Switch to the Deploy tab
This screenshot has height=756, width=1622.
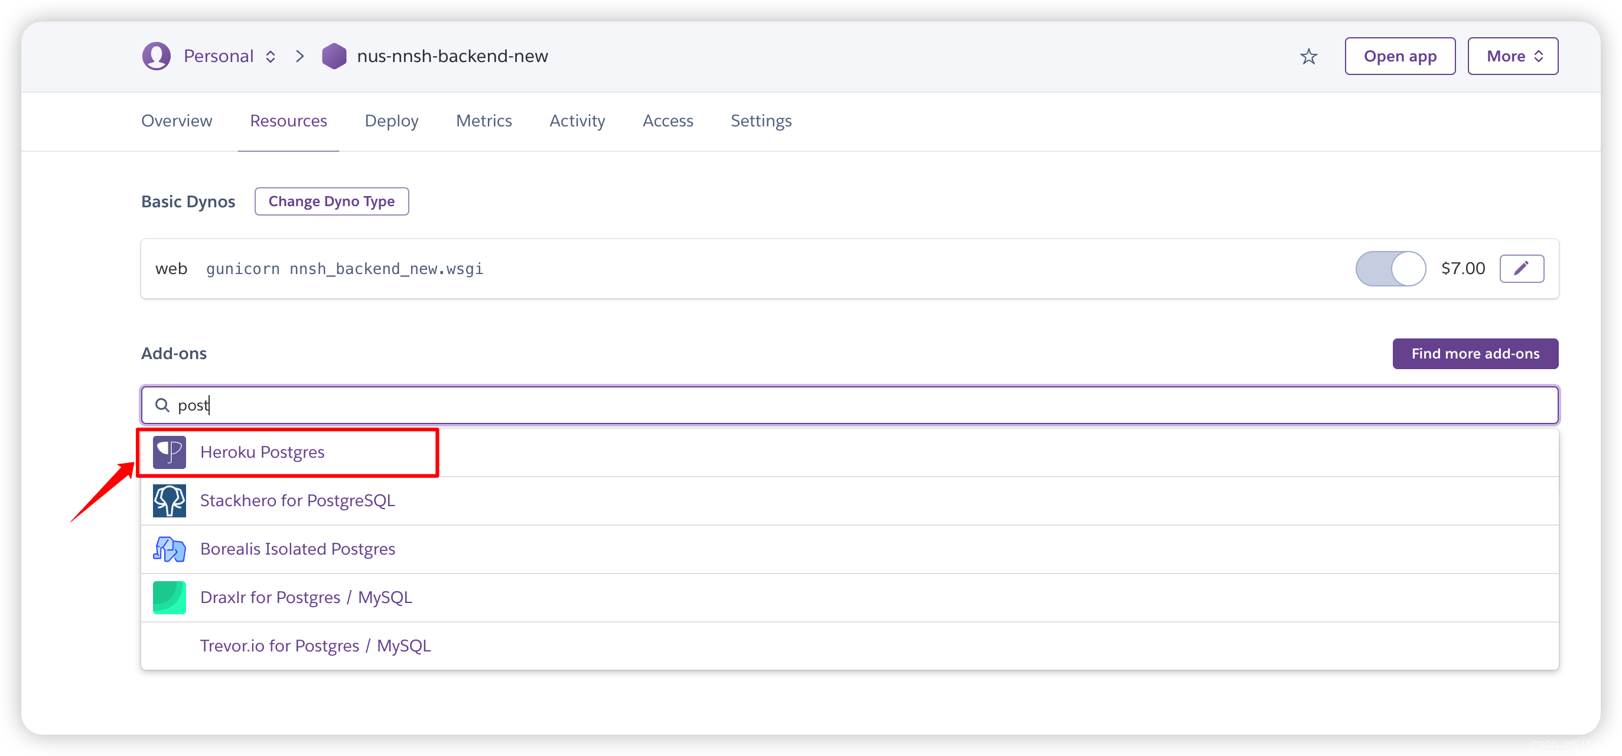[392, 122]
